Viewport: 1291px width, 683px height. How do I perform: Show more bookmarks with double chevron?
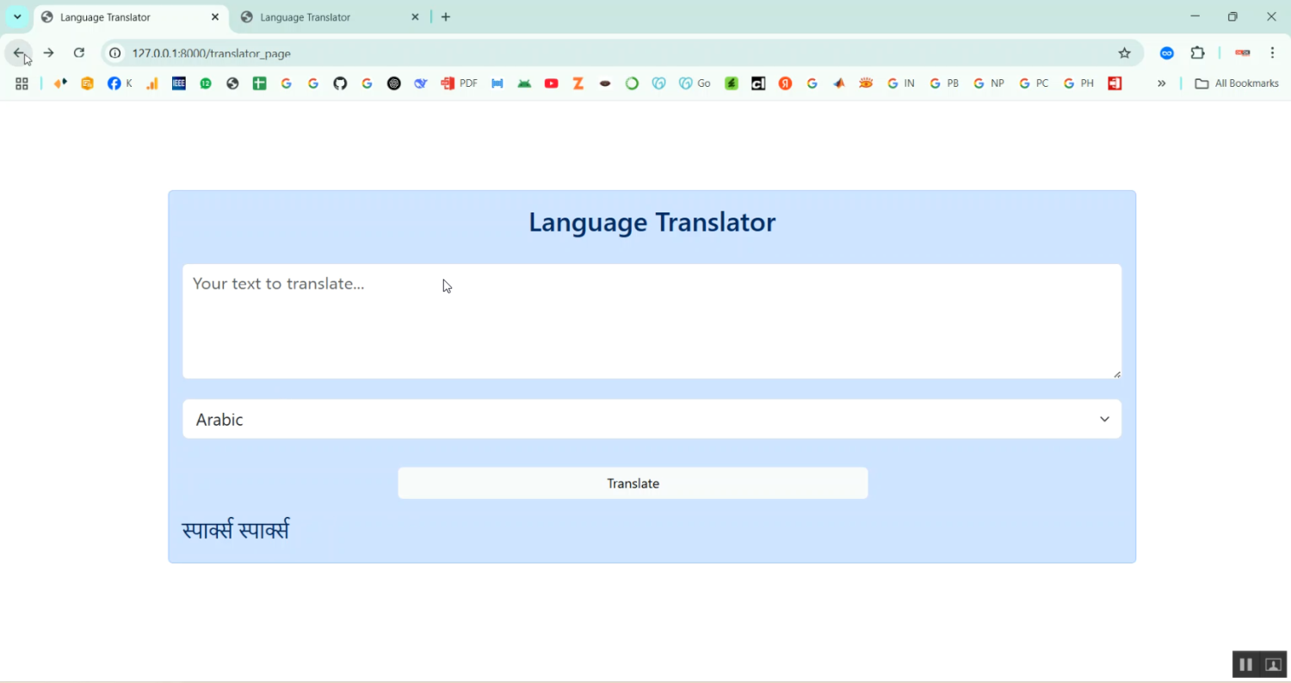1161,83
